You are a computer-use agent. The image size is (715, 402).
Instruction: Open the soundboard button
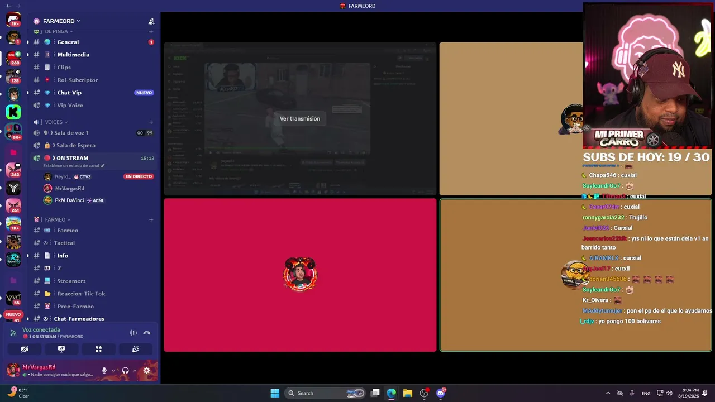coord(135,349)
